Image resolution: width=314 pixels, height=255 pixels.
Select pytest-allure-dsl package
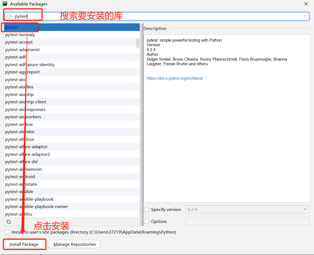click(x=72, y=162)
